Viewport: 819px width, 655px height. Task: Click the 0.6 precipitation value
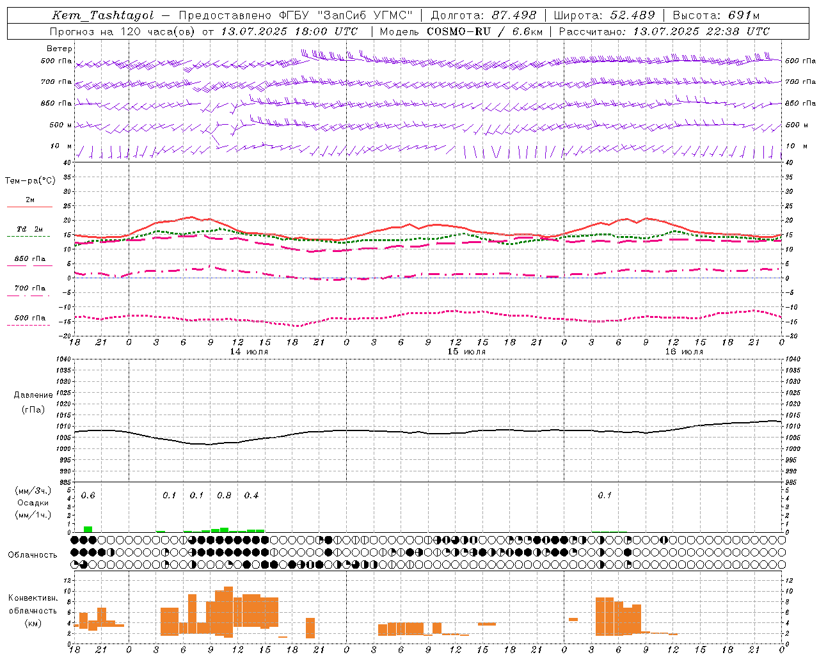coord(88,496)
